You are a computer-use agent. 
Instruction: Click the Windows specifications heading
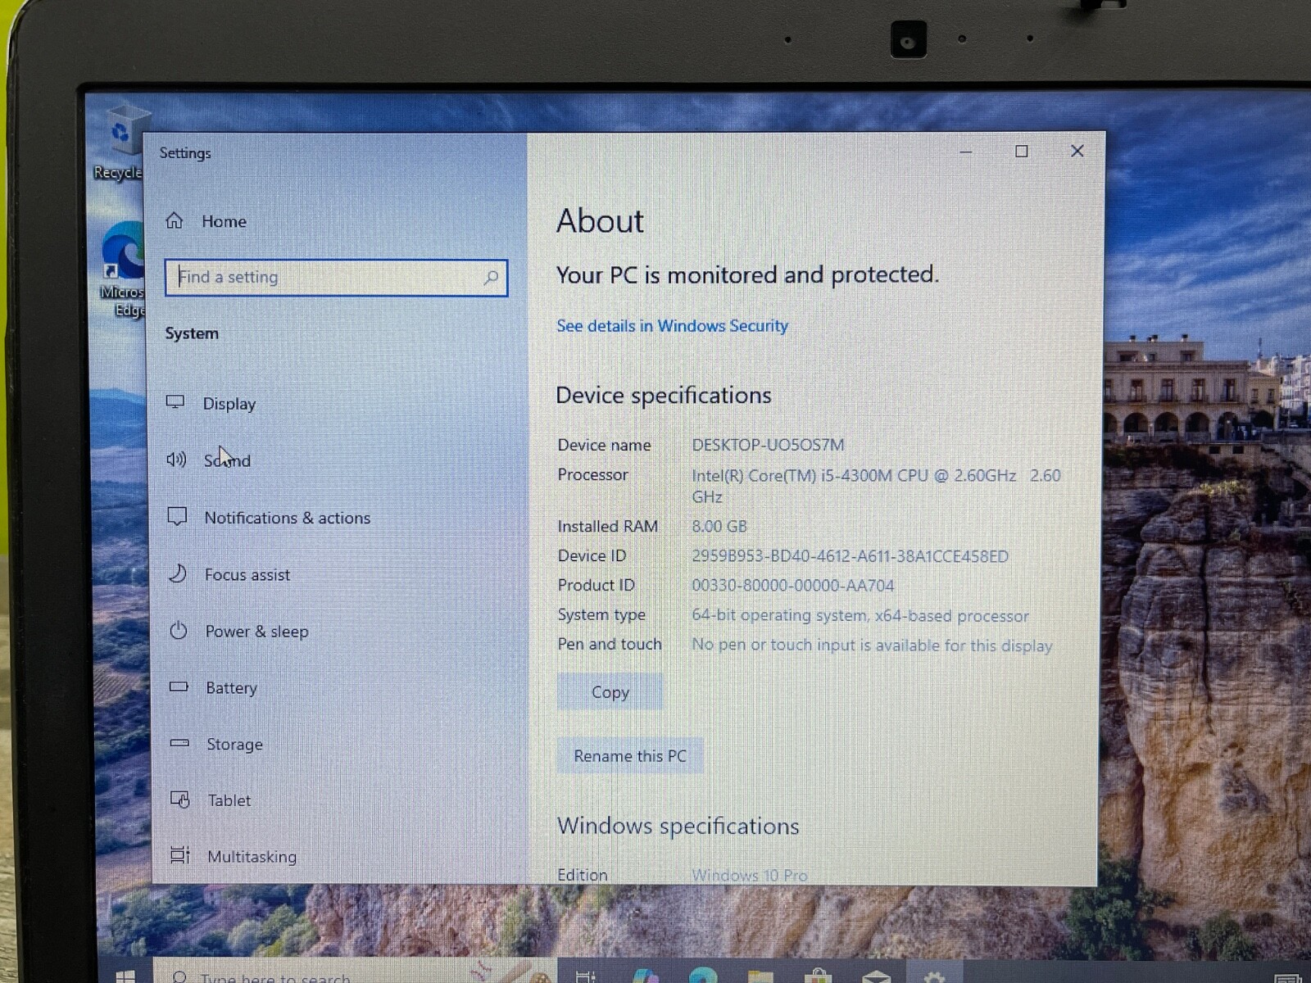(x=678, y=826)
